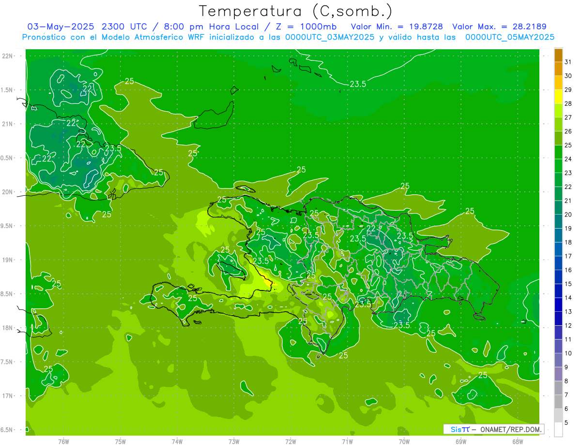The image size is (581, 448).
Task: Click the 'Z = 1000mb' level text
Action: (307, 27)
